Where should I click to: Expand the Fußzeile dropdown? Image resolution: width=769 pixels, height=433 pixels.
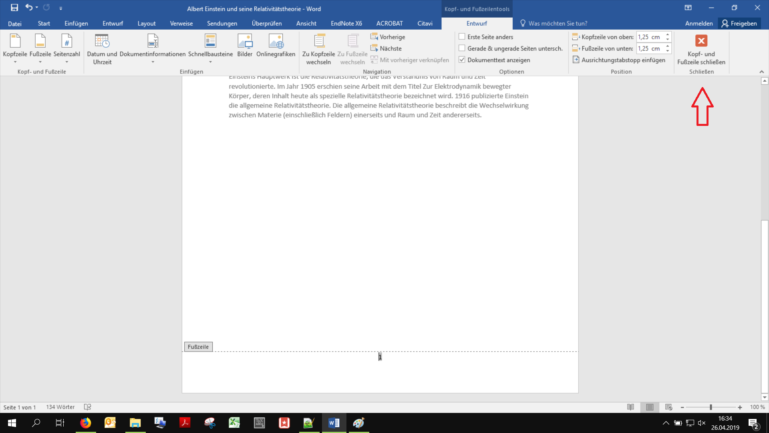coord(40,62)
